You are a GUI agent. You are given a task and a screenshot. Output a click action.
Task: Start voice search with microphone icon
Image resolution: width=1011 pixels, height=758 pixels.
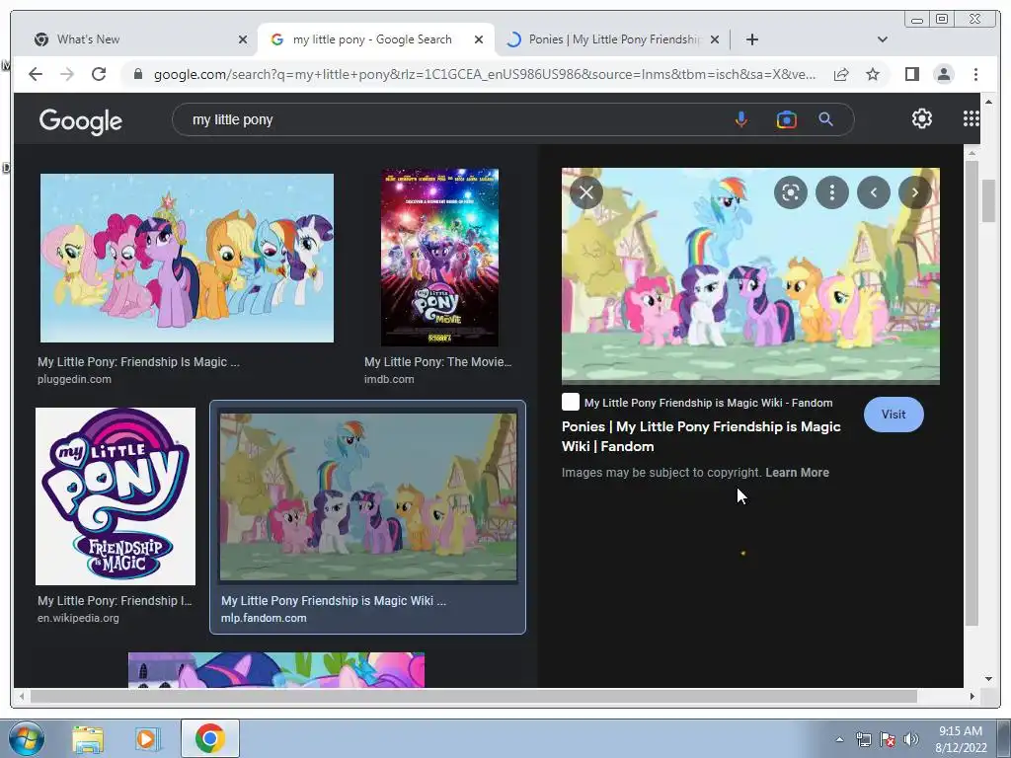(741, 119)
